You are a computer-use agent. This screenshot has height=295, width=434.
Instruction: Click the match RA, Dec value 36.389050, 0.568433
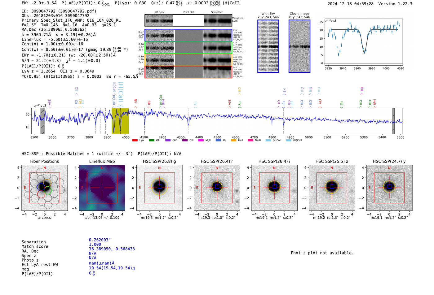(x=112, y=249)
